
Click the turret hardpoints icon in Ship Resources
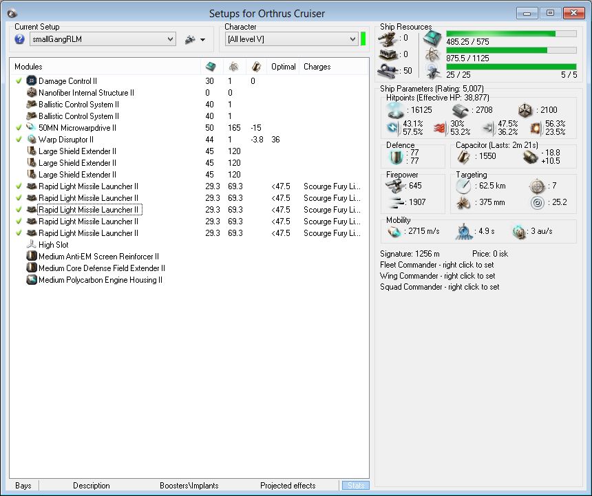388,38
